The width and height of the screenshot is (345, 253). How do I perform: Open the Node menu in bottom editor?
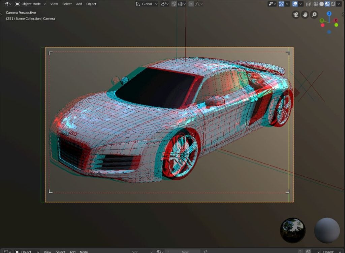click(x=84, y=251)
